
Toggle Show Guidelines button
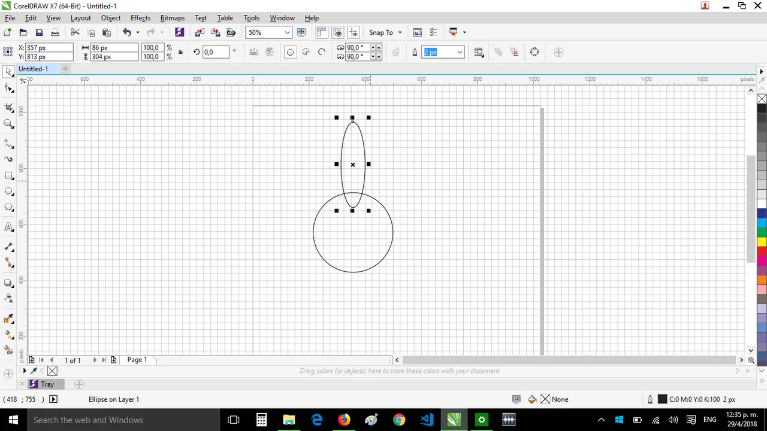point(354,32)
